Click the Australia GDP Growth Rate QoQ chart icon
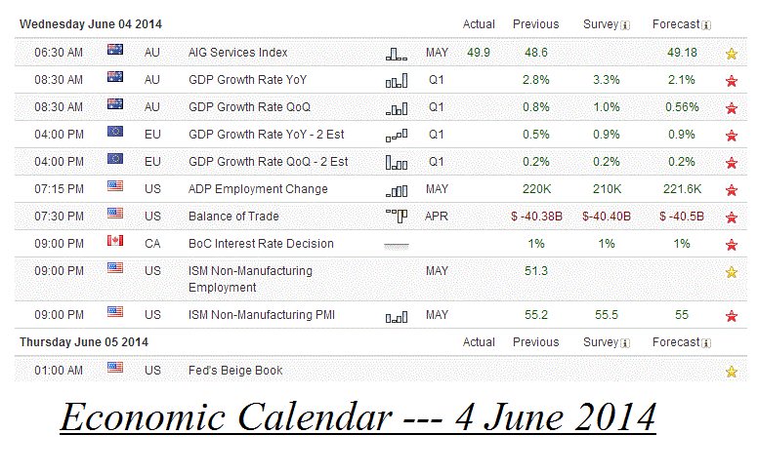758x474 pixels. 396,108
